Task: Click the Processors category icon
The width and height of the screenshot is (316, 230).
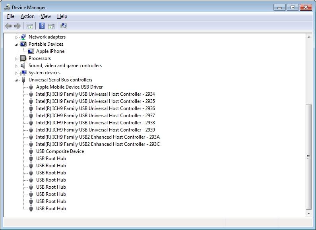Action: pyautogui.click(x=23, y=58)
